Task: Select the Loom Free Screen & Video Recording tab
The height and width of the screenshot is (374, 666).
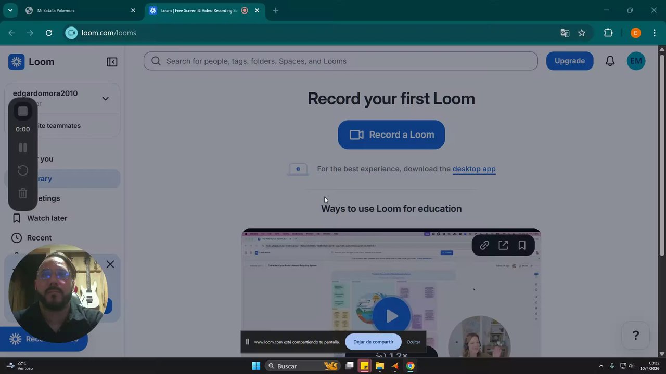Action: click(204, 10)
